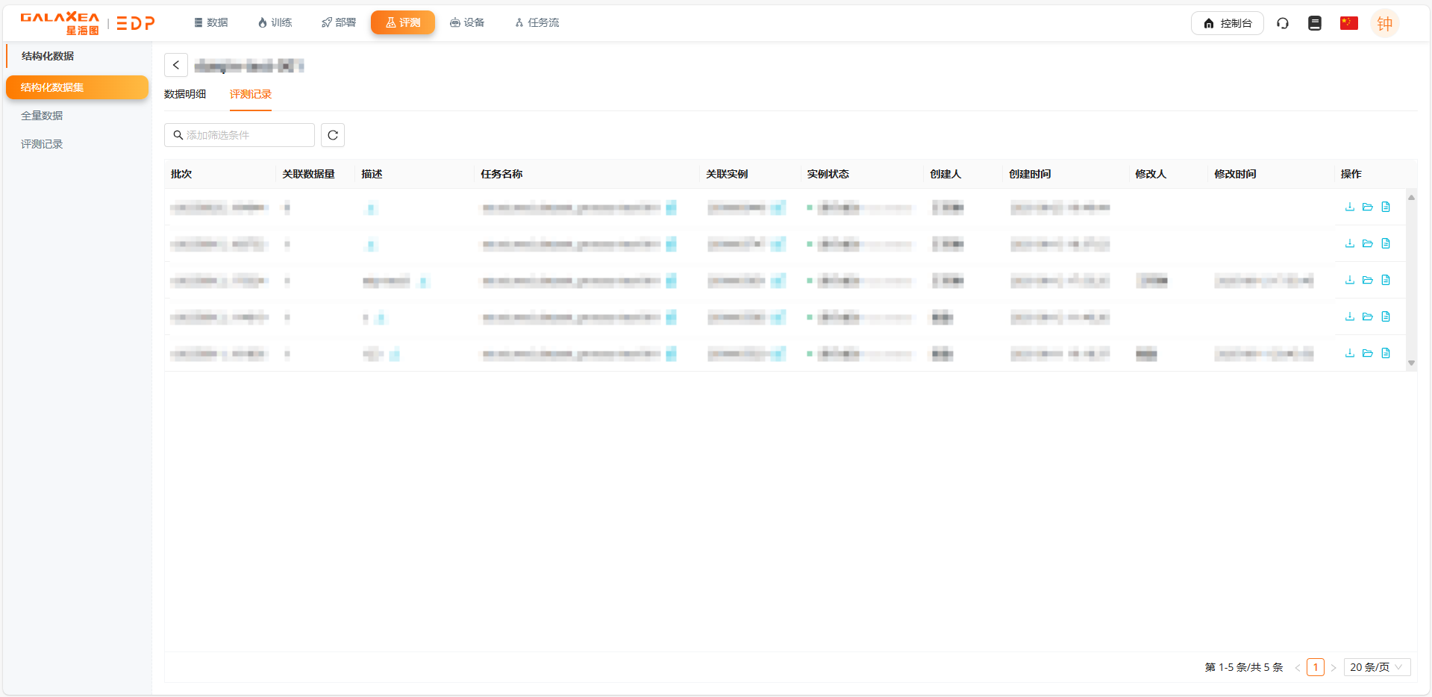
Task: Open the 钟 user avatar menu
Action: click(x=1384, y=23)
